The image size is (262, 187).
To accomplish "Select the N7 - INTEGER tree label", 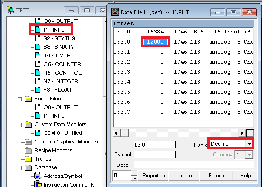I will pyautogui.click(x=61, y=81).
